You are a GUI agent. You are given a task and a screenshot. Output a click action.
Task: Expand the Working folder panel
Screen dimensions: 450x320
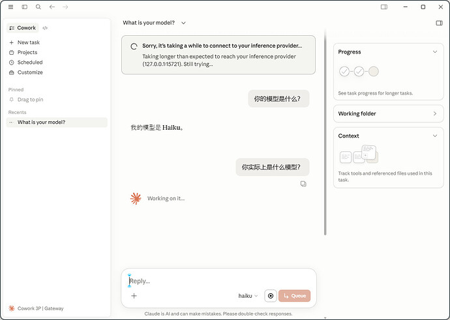coord(389,113)
